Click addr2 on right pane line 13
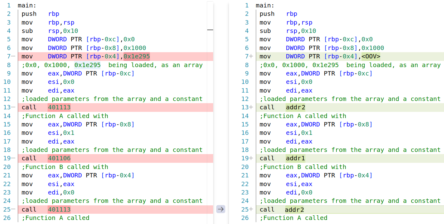444x224 pixels. pyautogui.click(x=295, y=107)
